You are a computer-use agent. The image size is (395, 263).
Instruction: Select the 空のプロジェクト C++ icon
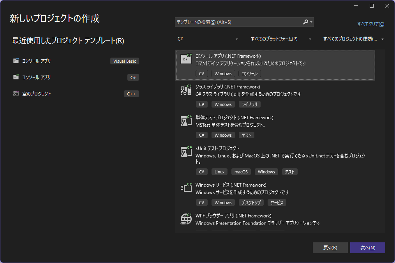coord(16,94)
